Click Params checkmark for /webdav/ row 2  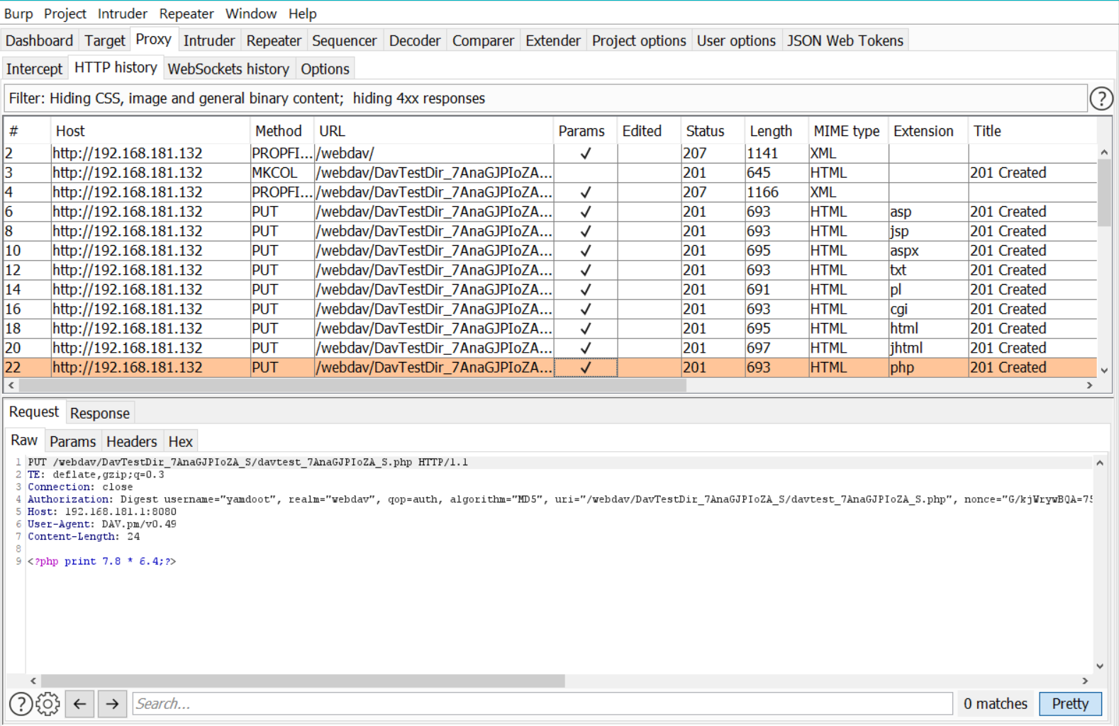(x=585, y=153)
